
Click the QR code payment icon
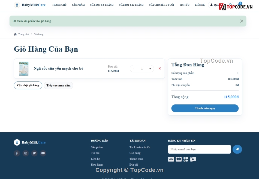pos(186,159)
